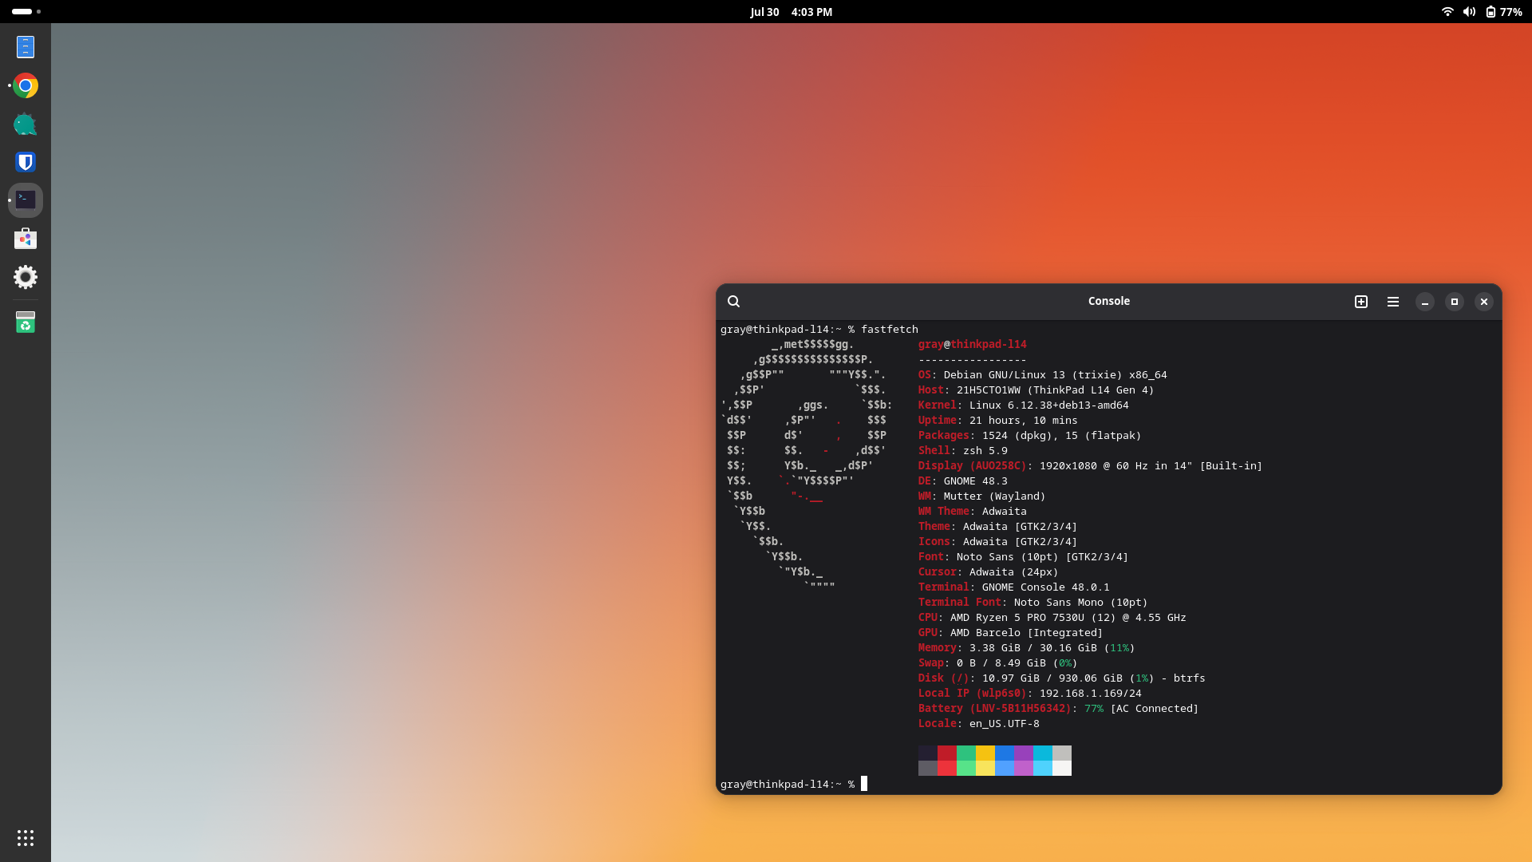The image size is (1532, 862).
Task: Open a new tab in Console
Action: click(x=1361, y=302)
